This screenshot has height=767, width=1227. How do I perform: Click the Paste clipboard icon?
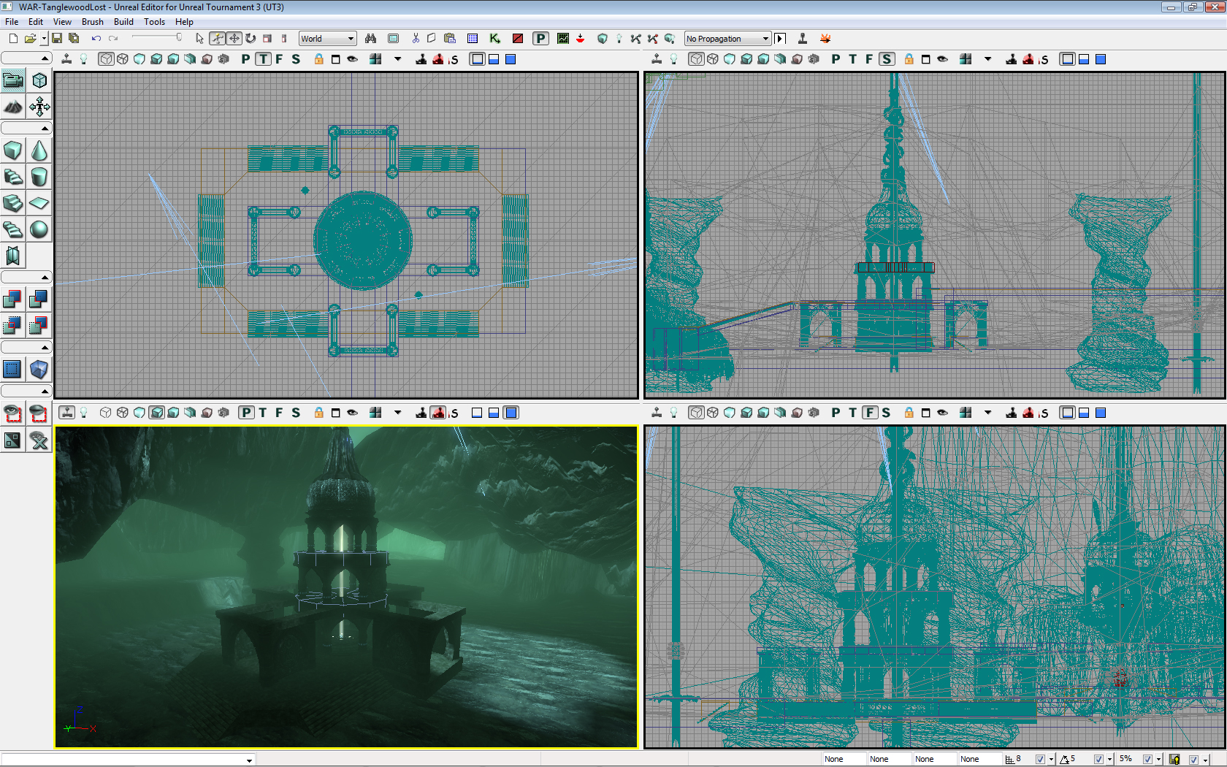coord(449,39)
